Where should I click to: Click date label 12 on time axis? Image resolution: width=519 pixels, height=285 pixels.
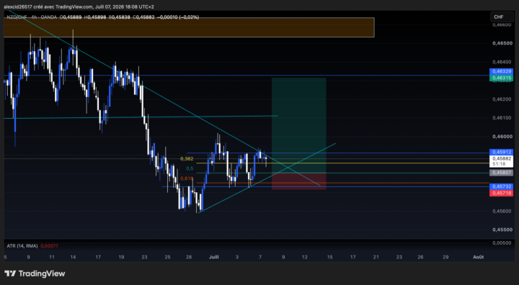point(304,257)
